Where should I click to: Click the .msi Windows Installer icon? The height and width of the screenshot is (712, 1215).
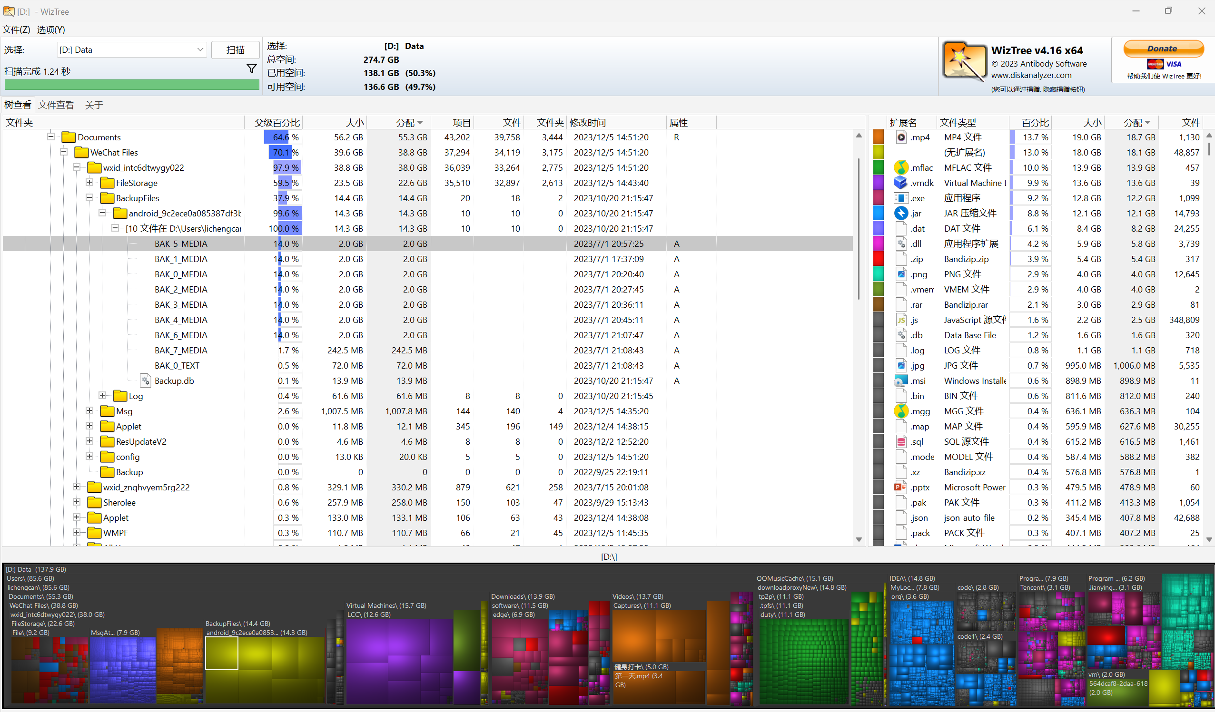coord(899,380)
